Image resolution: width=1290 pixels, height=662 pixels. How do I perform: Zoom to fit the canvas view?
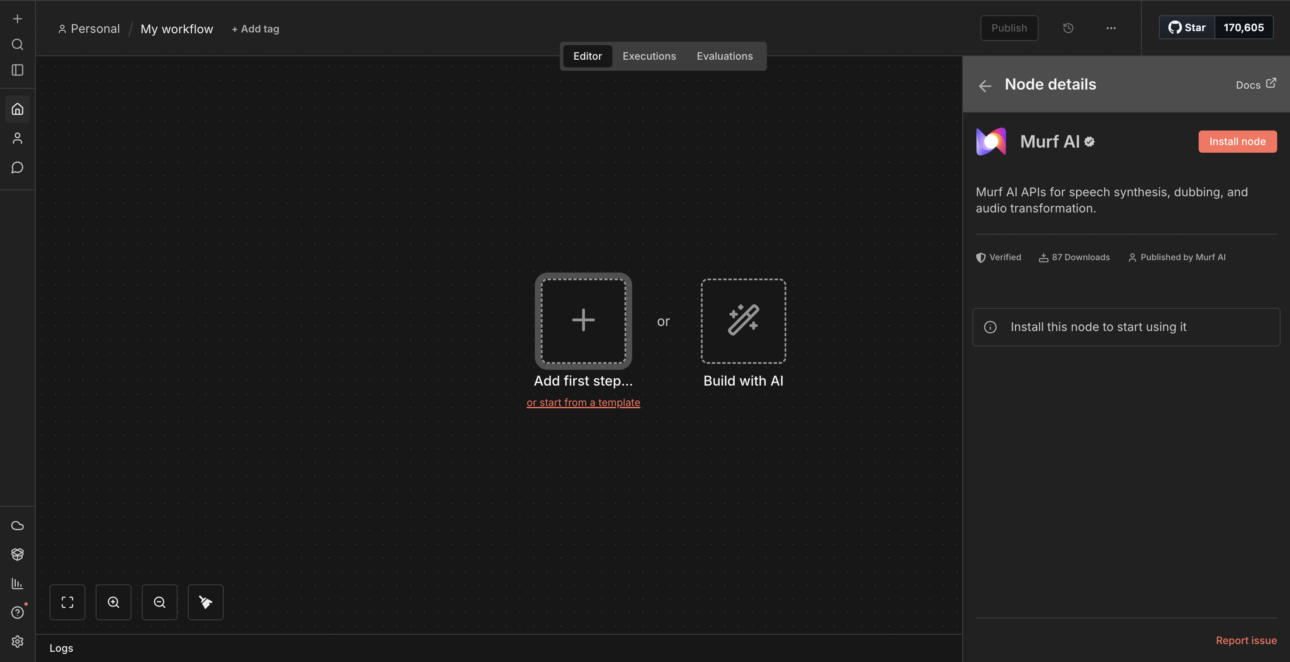point(67,602)
